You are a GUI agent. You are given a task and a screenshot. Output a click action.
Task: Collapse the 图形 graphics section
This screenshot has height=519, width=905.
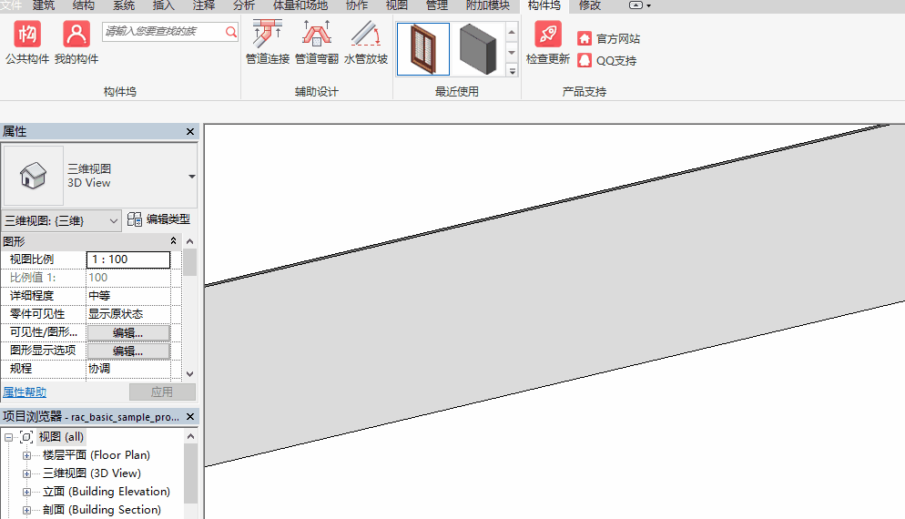click(x=173, y=240)
